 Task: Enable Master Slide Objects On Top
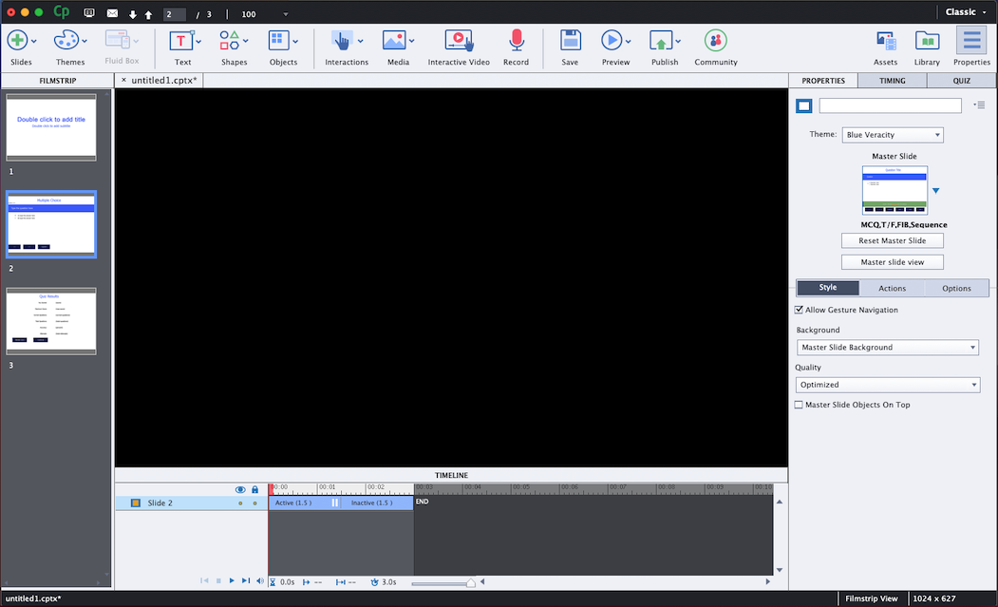[x=800, y=405]
